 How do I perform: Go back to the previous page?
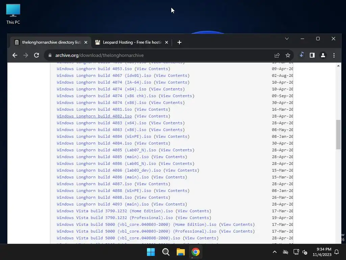(15, 55)
